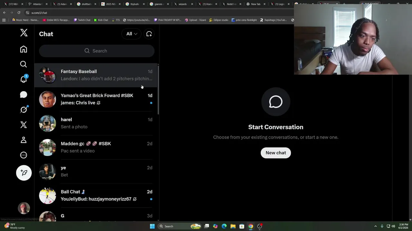Click the white compose Post button
The image size is (412, 231).
tap(24, 173)
